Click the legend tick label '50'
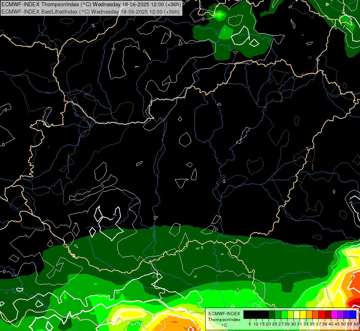 point(344,324)
